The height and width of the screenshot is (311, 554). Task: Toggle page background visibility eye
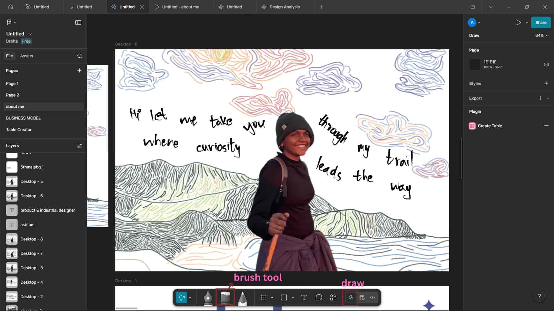pos(546,65)
